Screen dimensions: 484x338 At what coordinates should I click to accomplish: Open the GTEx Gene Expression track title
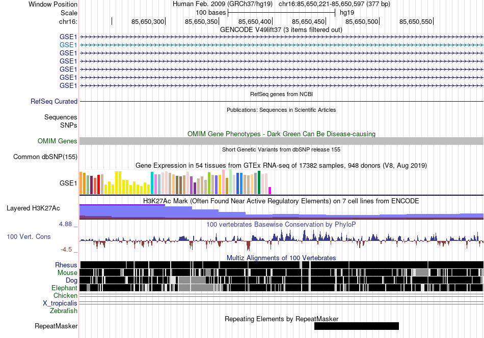click(281, 166)
